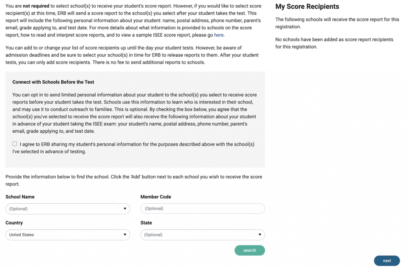410x268 pixels.
Task: Click the Country field label
Action: (x=14, y=223)
